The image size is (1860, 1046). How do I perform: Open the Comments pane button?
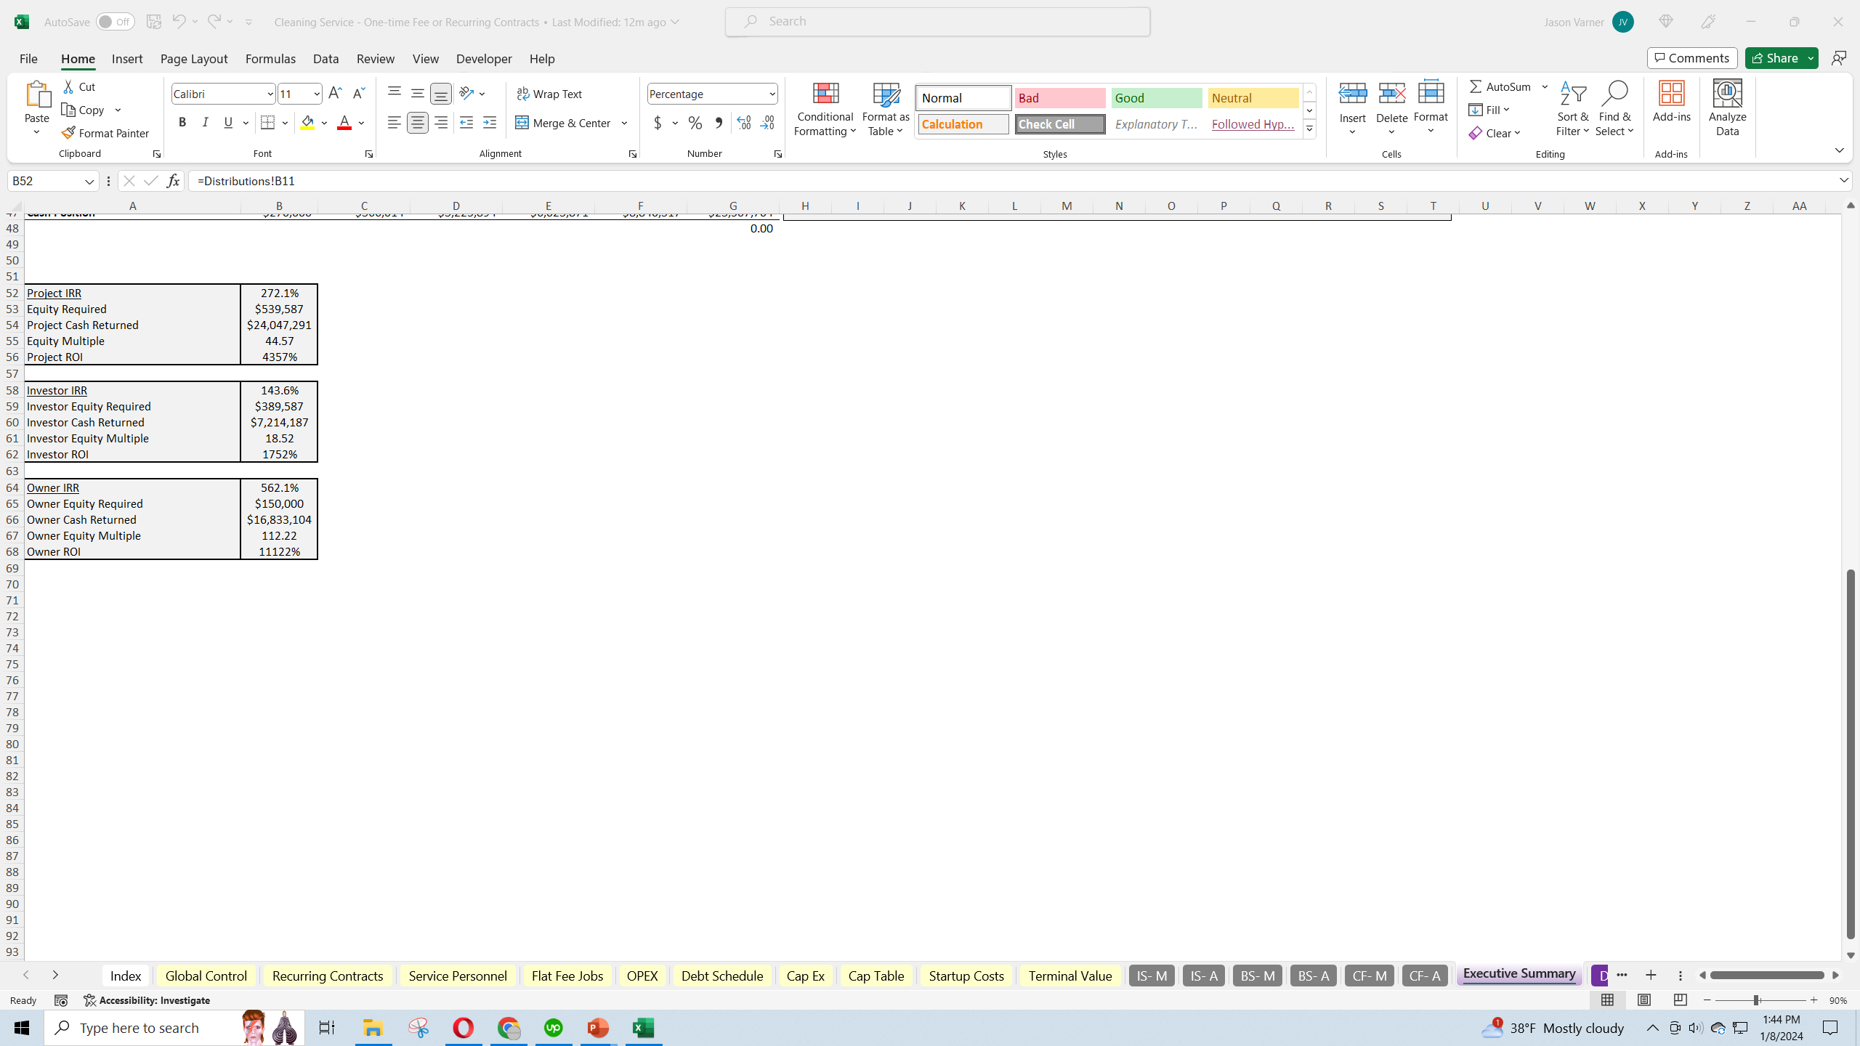tap(1691, 58)
